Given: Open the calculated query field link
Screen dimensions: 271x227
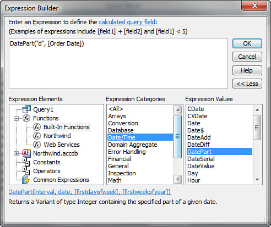Looking at the screenshot, I should [x=127, y=22].
